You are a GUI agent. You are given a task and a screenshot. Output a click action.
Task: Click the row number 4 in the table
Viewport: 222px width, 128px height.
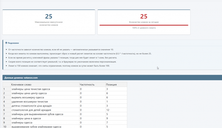click(7, 102)
